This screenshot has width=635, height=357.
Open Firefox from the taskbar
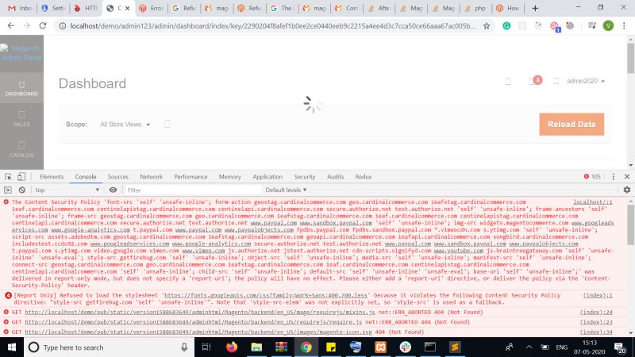[232, 347]
